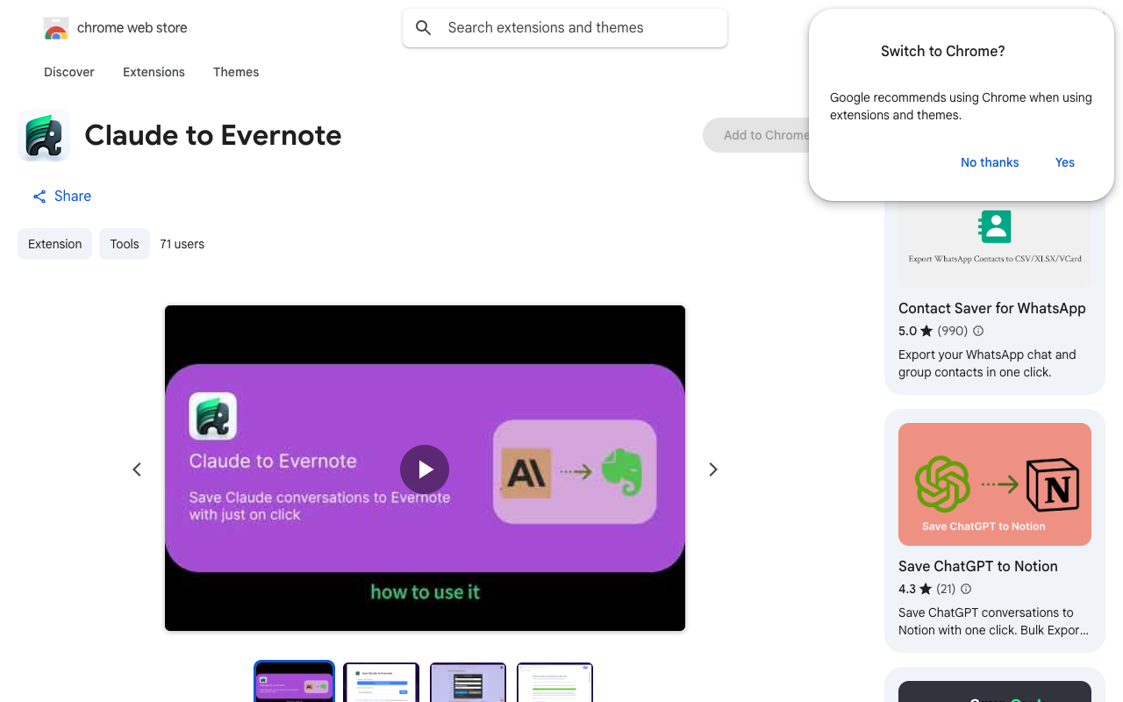Click the 'Export your WhatsApp chat' description
The width and height of the screenshot is (1123, 702).
point(987,363)
